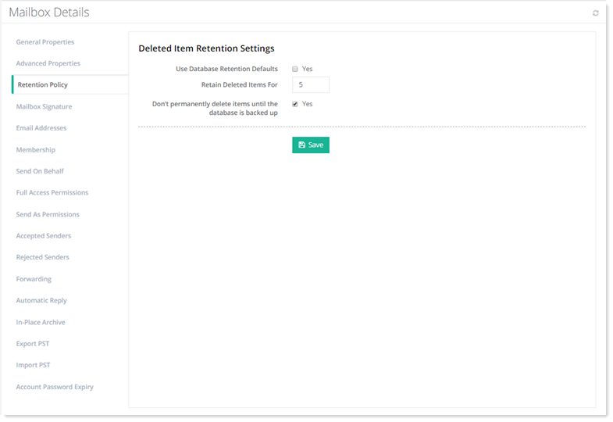The height and width of the screenshot is (422, 613).
Task: View the Membership tab
Action: point(36,150)
